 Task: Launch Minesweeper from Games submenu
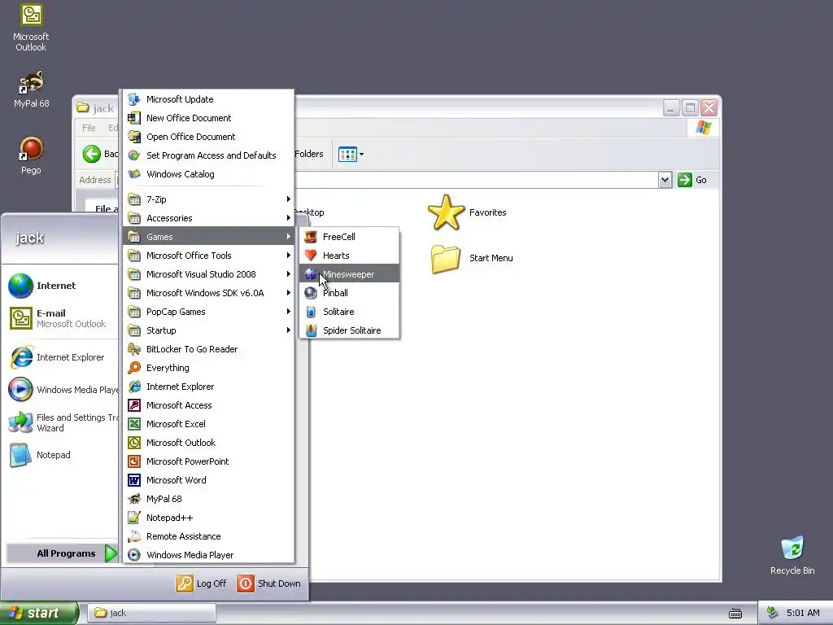[x=349, y=274]
